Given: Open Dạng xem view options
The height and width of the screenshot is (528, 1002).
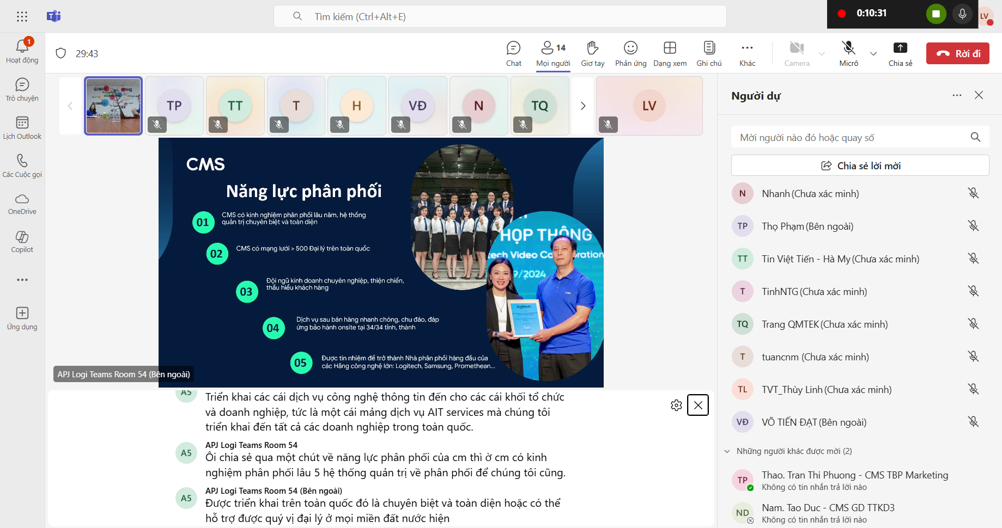Looking at the screenshot, I should point(670,54).
